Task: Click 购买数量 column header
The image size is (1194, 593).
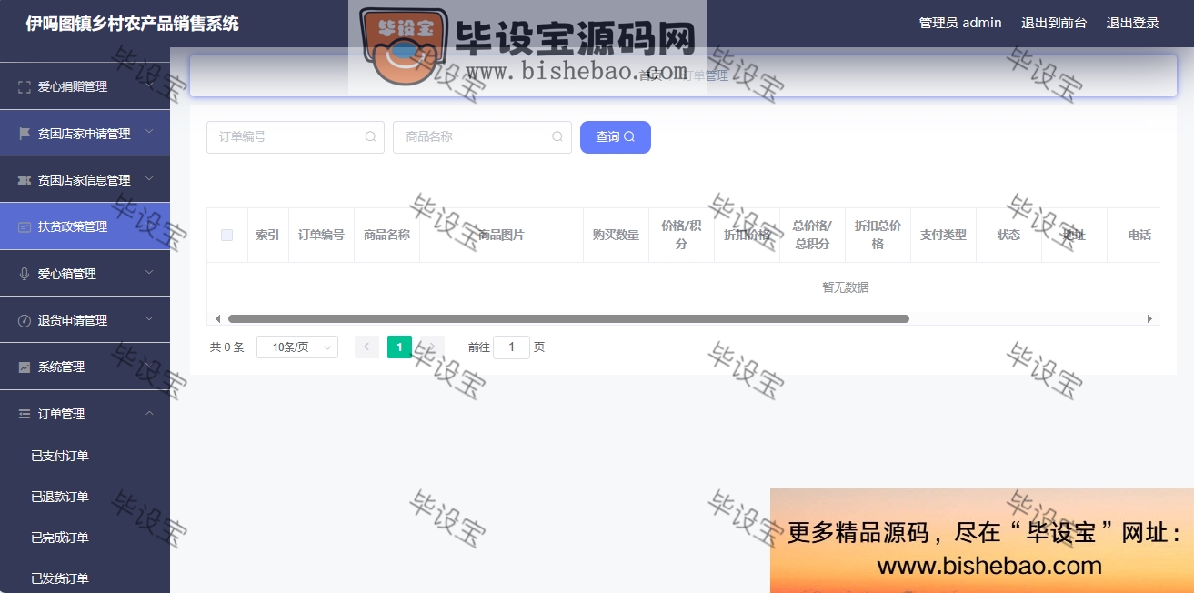Action: pos(616,235)
